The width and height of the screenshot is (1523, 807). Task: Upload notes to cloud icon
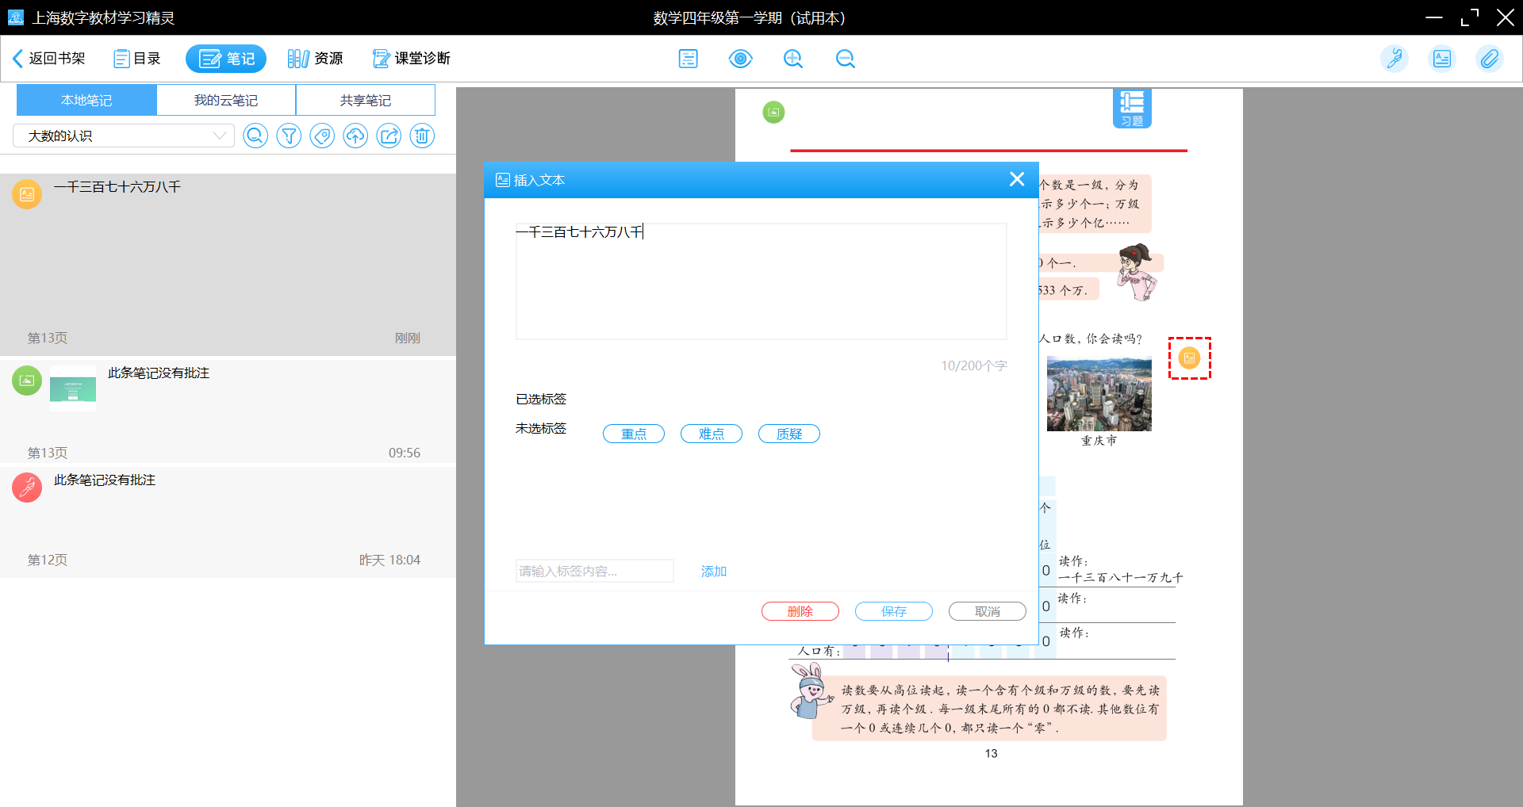click(355, 136)
